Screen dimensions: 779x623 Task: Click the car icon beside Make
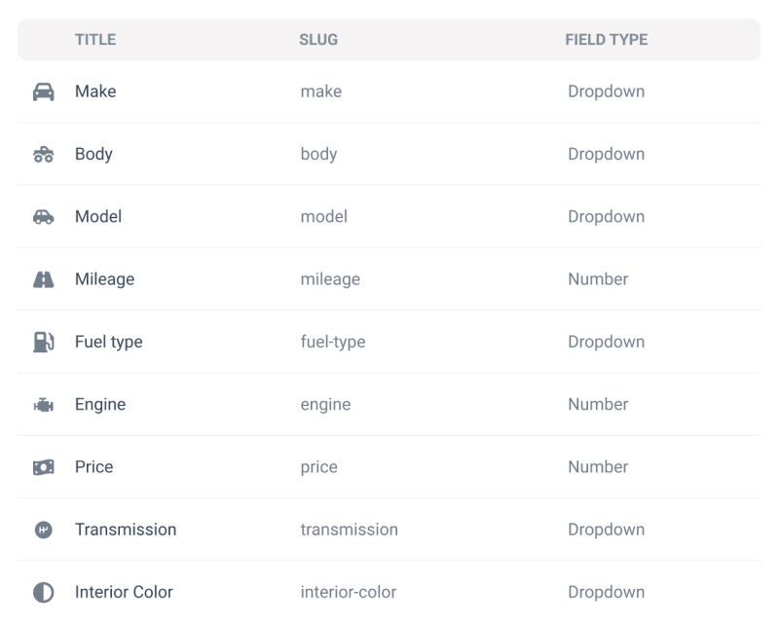pyautogui.click(x=44, y=92)
